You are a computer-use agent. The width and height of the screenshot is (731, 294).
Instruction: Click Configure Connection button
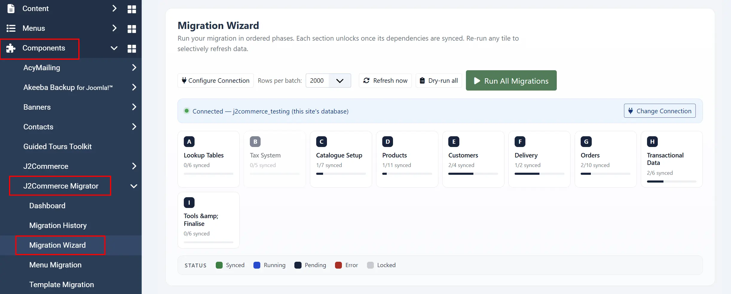[215, 80]
